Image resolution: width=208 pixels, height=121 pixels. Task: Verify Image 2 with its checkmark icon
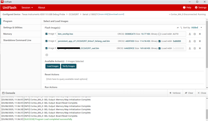point(195,41)
